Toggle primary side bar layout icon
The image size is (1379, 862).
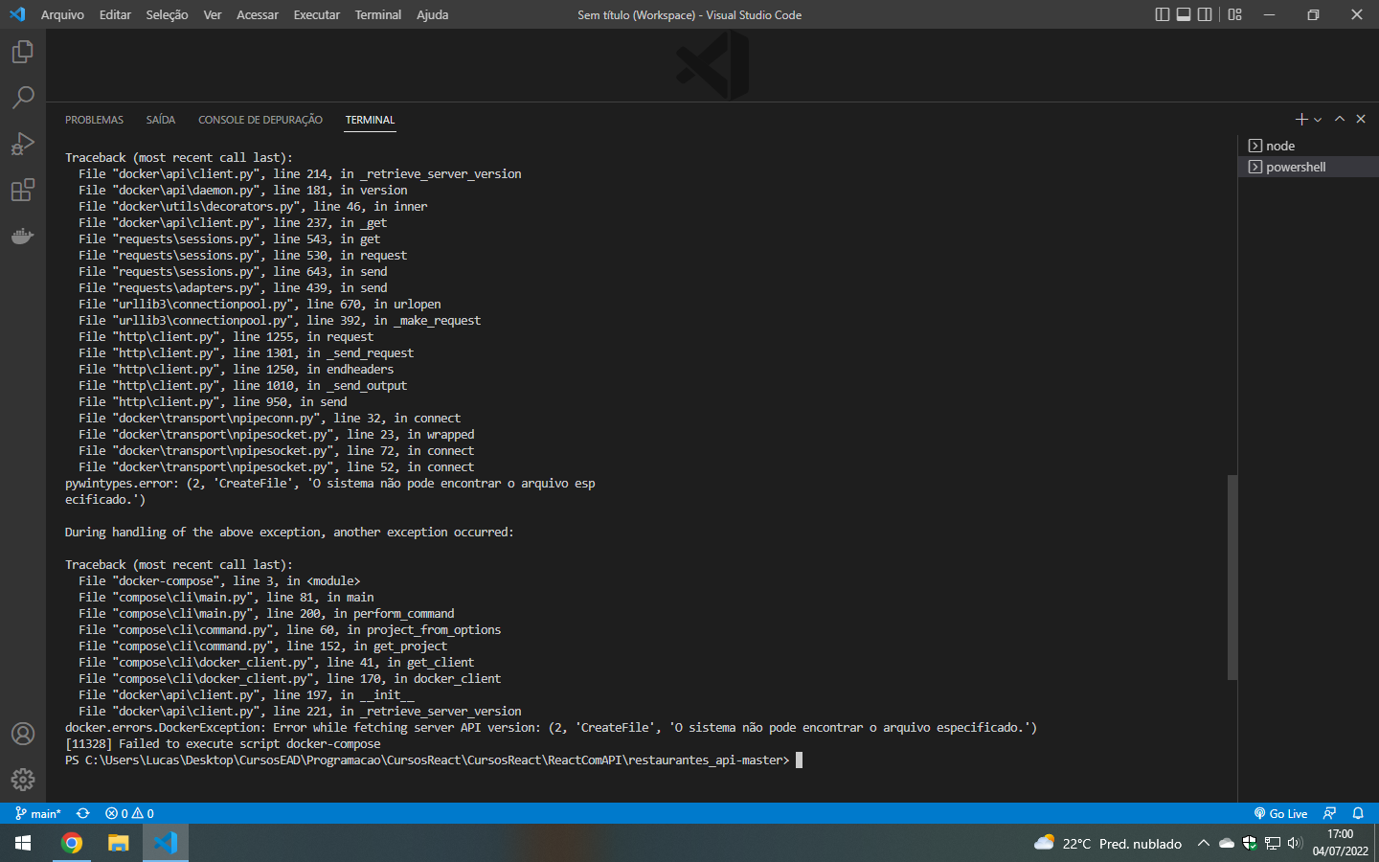click(1163, 14)
